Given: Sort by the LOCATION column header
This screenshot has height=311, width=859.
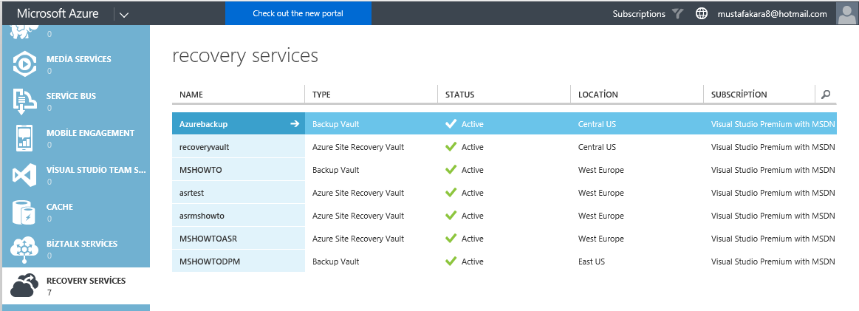Looking at the screenshot, I should pyautogui.click(x=598, y=94).
